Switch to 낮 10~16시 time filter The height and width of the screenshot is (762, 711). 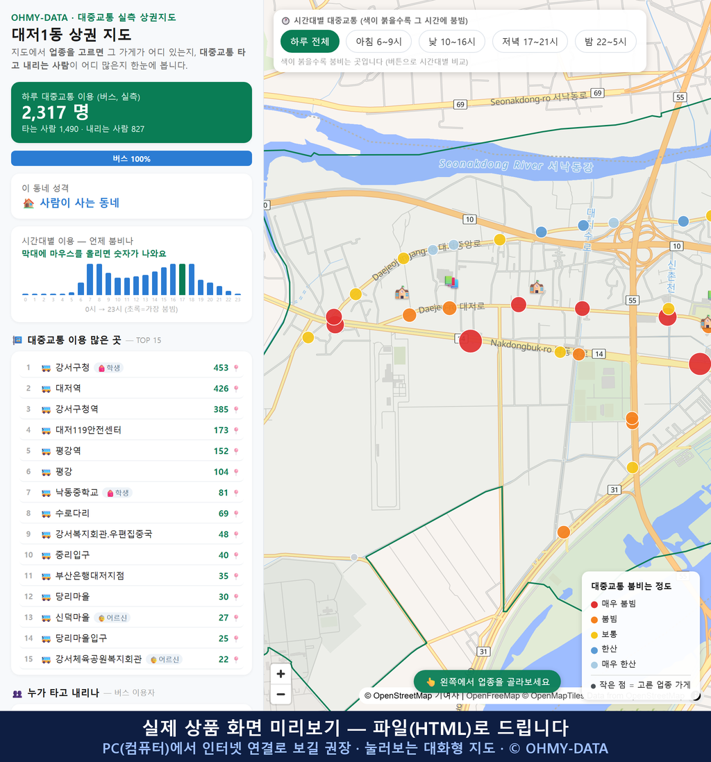pyautogui.click(x=452, y=42)
